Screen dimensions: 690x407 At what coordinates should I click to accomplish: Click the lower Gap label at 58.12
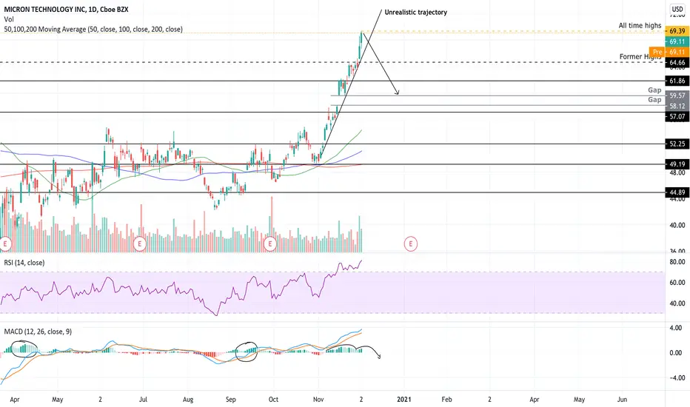(654, 100)
